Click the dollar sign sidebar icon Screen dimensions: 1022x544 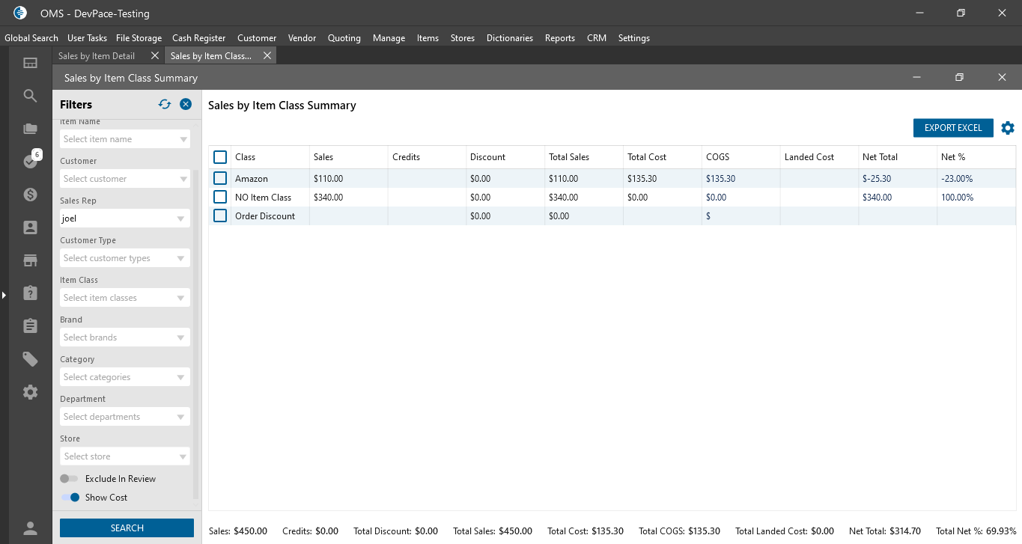click(x=30, y=195)
